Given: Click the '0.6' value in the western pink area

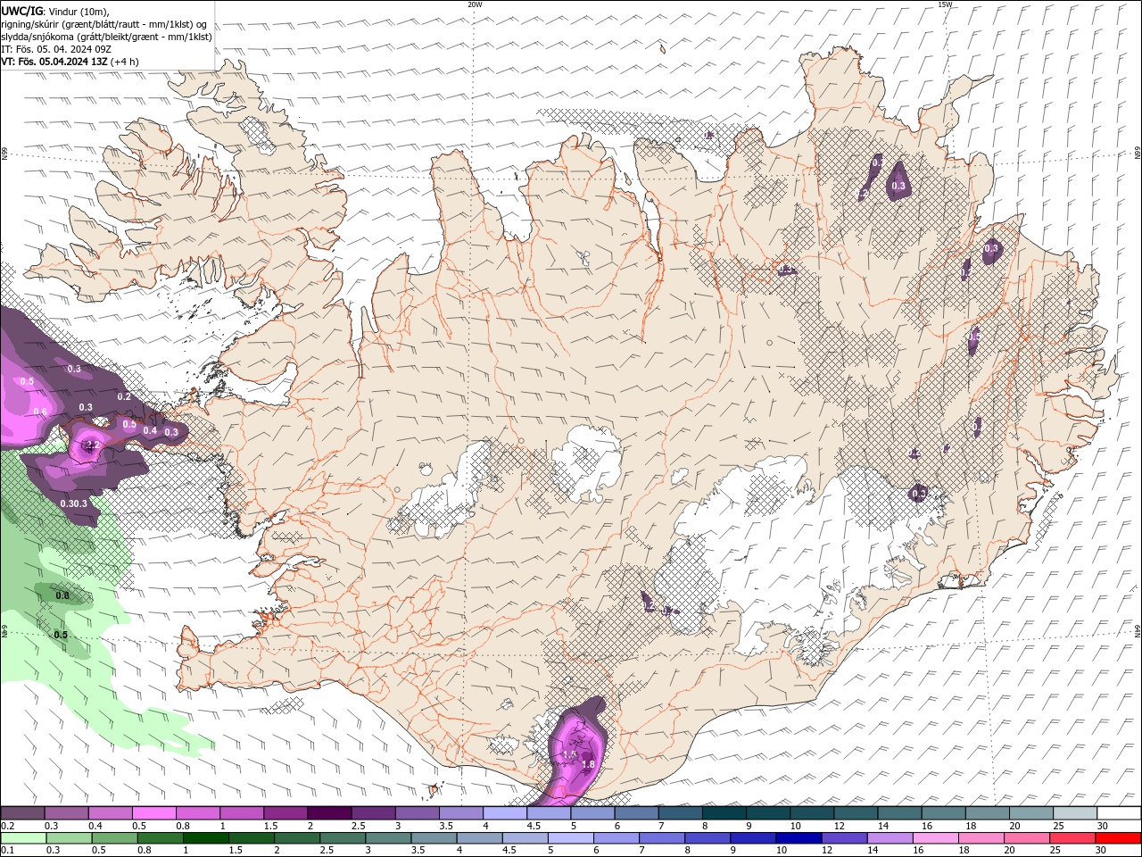Looking at the screenshot, I should [x=40, y=412].
